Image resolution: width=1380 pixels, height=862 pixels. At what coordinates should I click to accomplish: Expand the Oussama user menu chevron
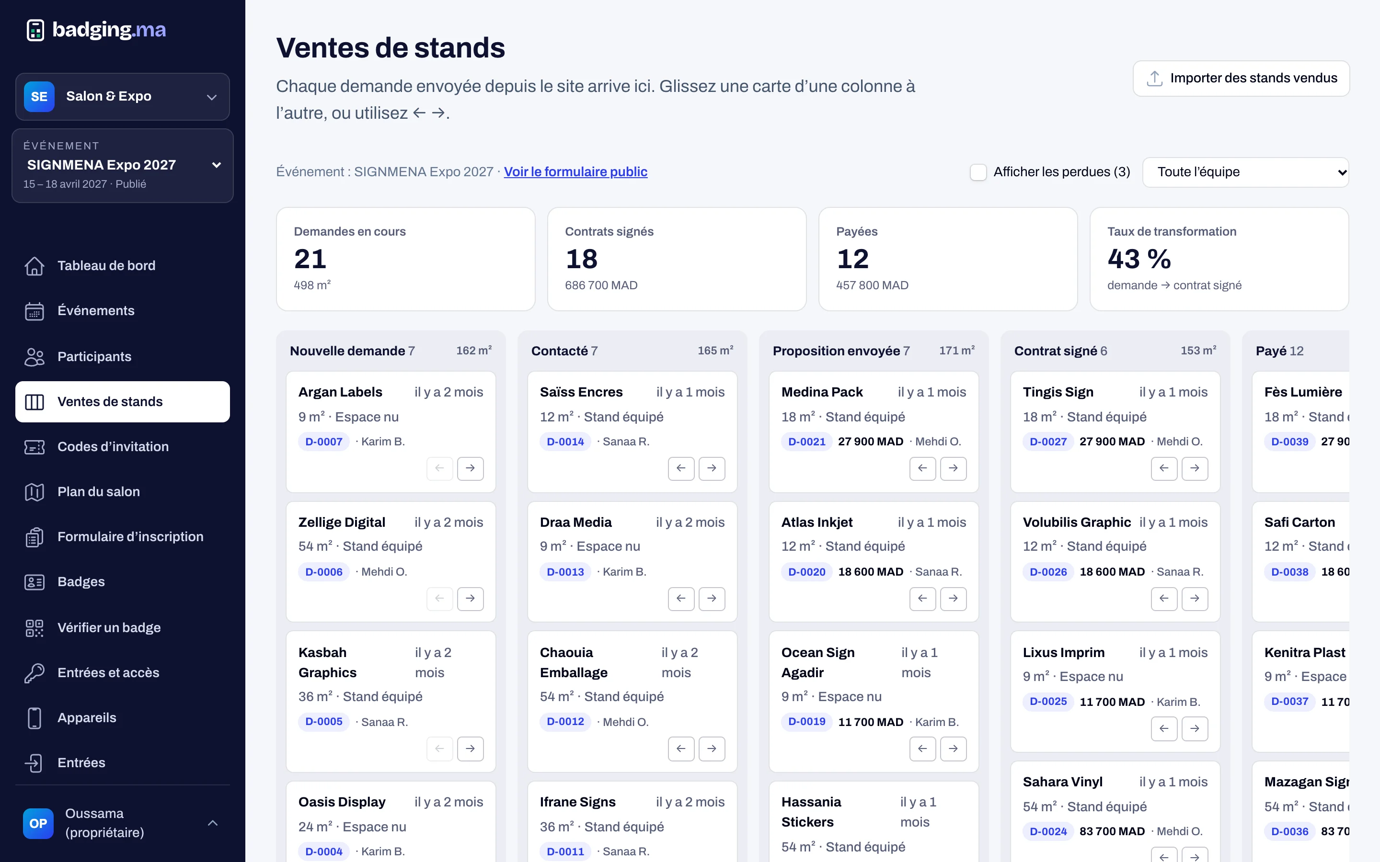[x=213, y=823]
